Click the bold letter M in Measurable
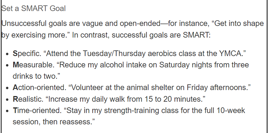 click(x=16, y=65)
